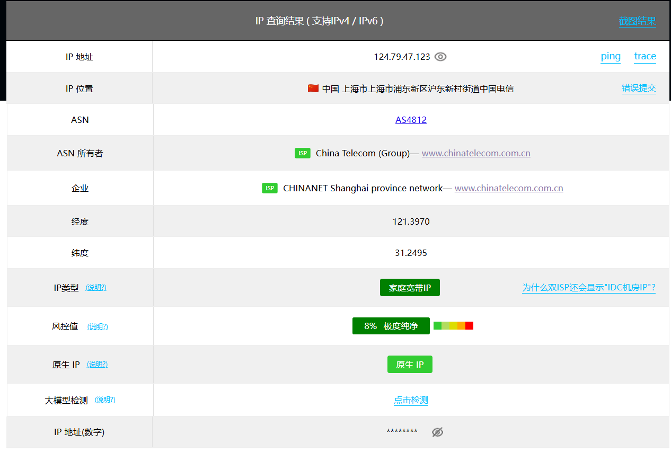Run ping on this IP

coord(611,56)
